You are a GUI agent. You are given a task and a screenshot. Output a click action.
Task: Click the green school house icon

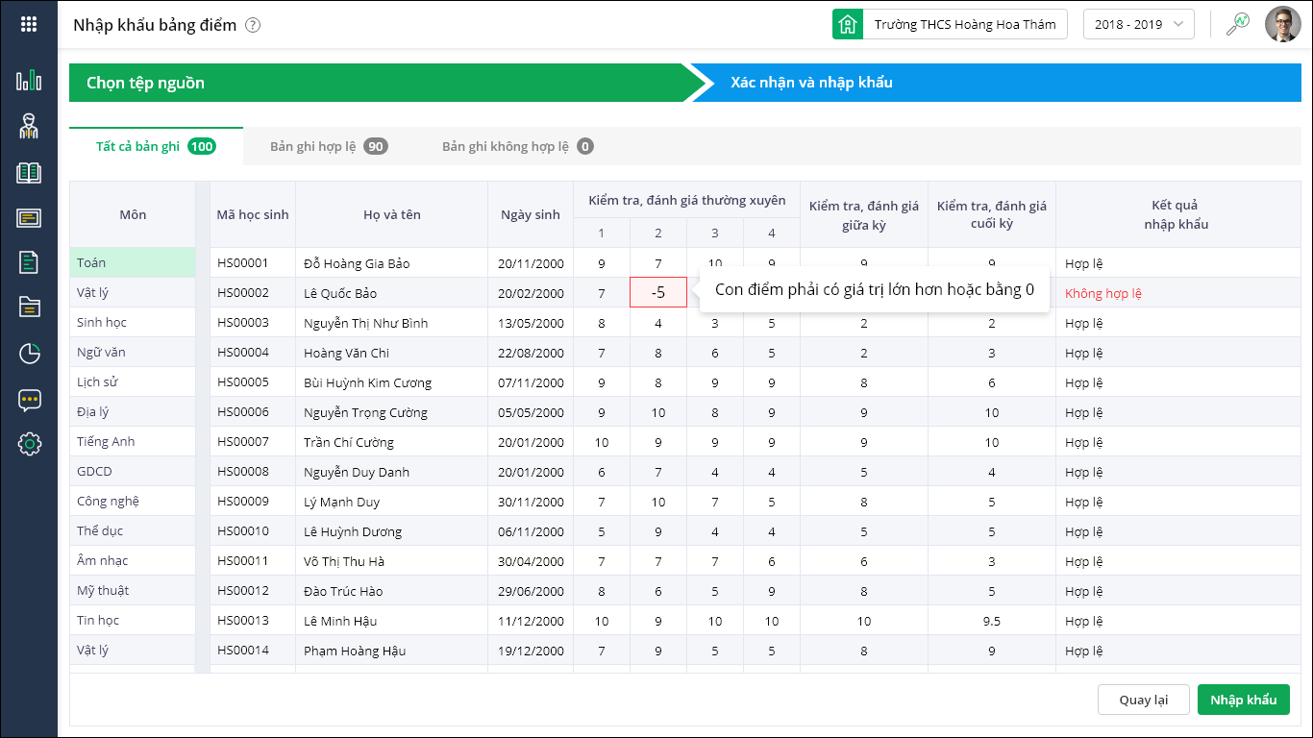(848, 25)
